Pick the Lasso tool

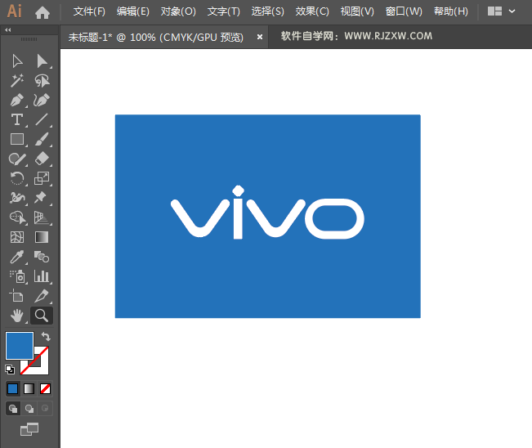(x=42, y=81)
